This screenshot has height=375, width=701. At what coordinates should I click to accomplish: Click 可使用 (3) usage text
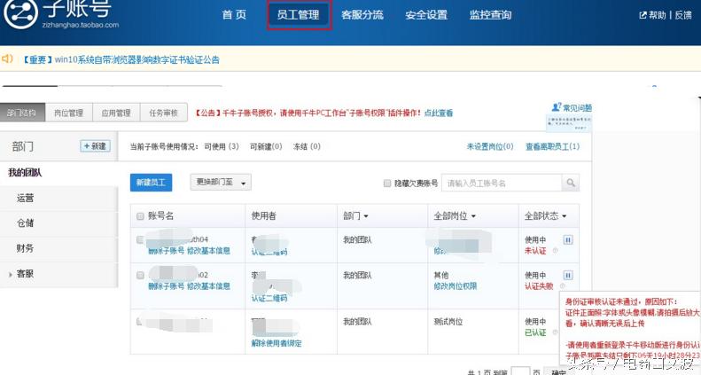pyautogui.click(x=222, y=146)
